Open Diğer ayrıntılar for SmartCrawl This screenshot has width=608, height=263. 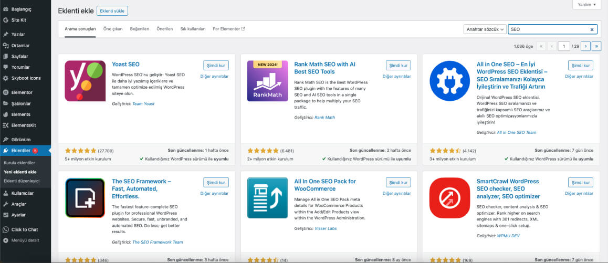[579, 194]
